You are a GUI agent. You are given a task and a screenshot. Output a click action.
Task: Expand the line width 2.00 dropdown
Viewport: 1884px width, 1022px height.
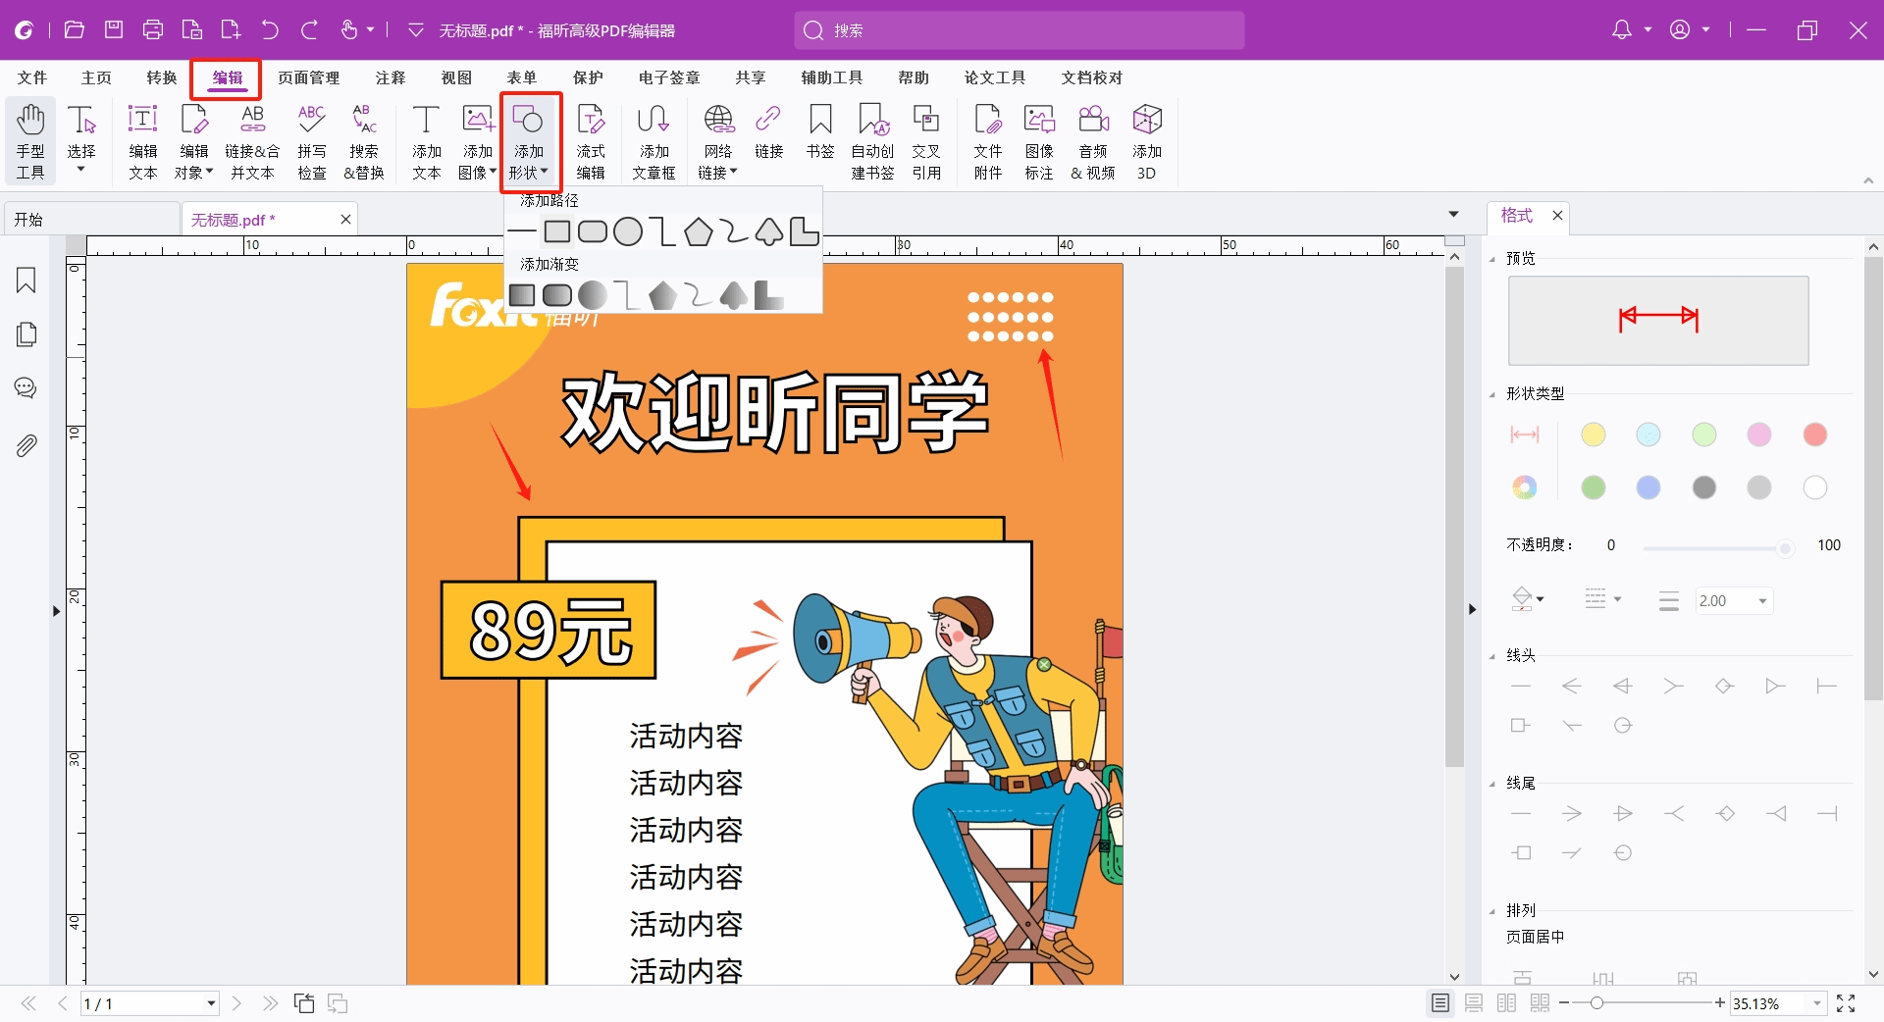[x=1762, y=601]
